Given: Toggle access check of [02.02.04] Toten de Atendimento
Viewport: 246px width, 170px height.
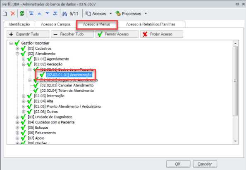Looking at the screenshot, I should (36, 91).
